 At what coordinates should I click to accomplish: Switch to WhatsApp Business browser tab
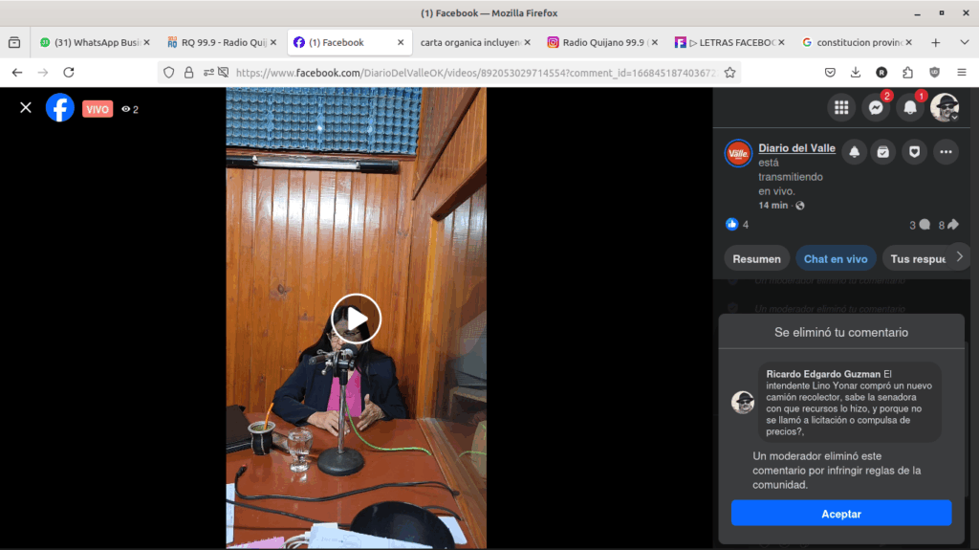[94, 42]
